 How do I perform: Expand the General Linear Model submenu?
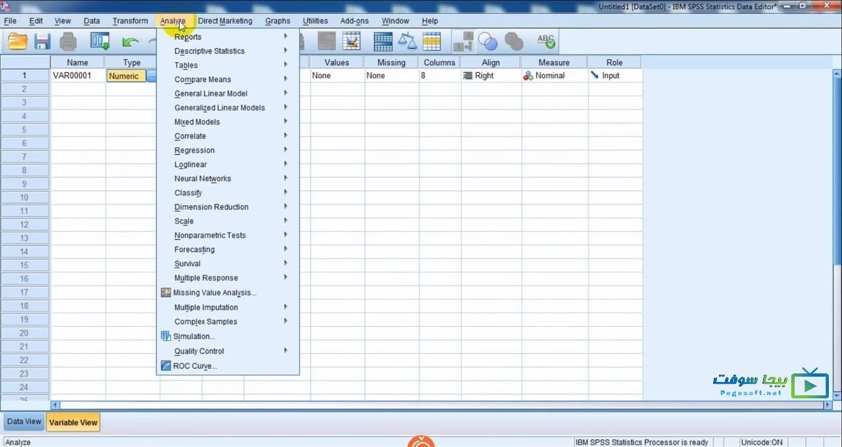click(228, 93)
